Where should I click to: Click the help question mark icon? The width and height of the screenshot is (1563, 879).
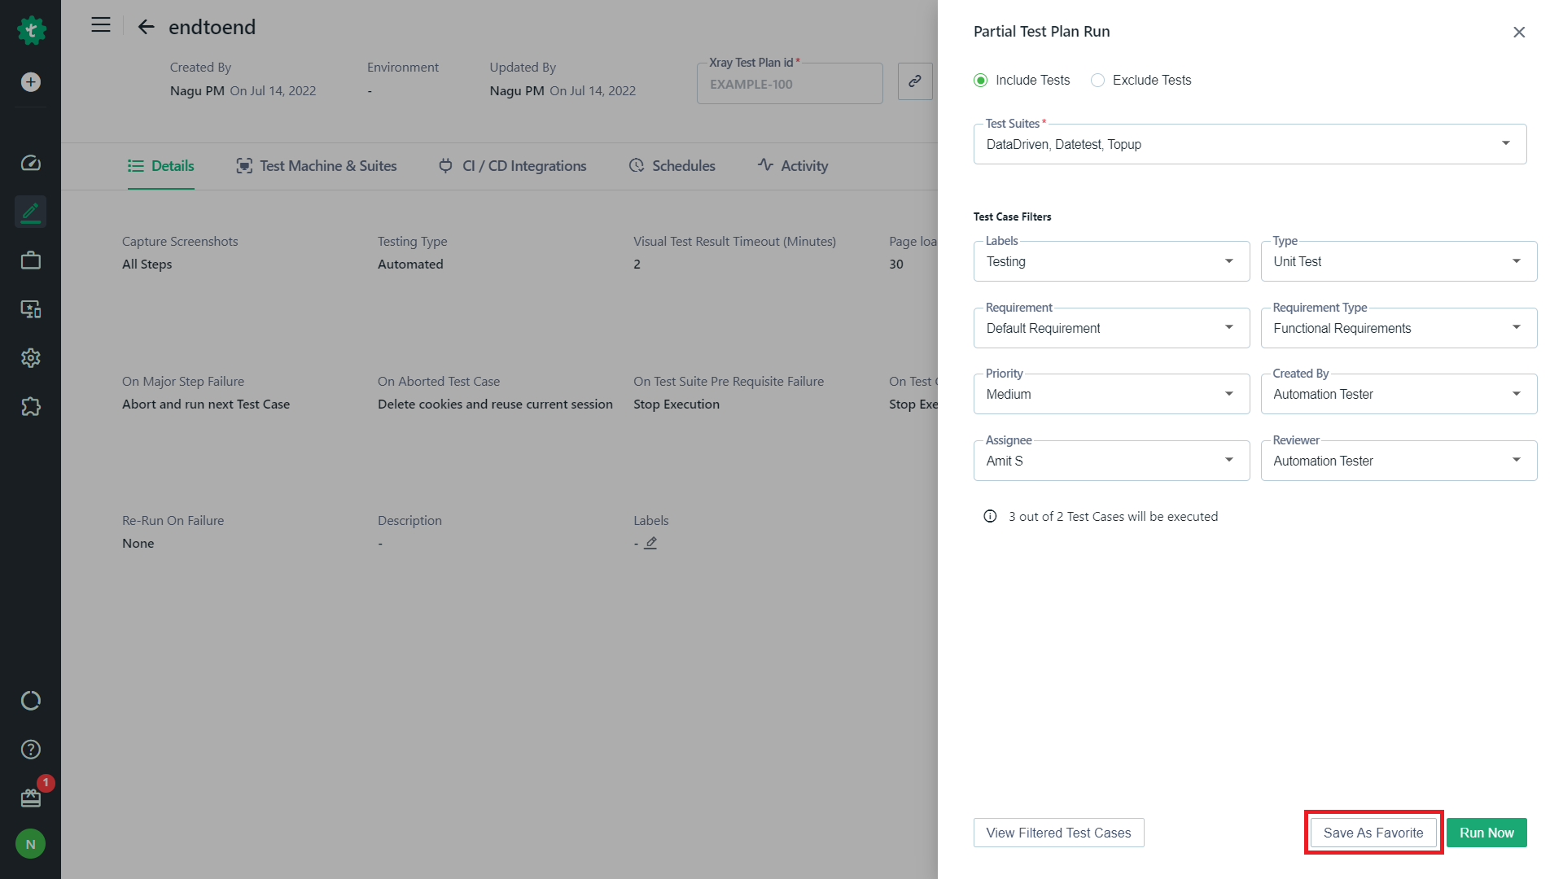(x=30, y=750)
